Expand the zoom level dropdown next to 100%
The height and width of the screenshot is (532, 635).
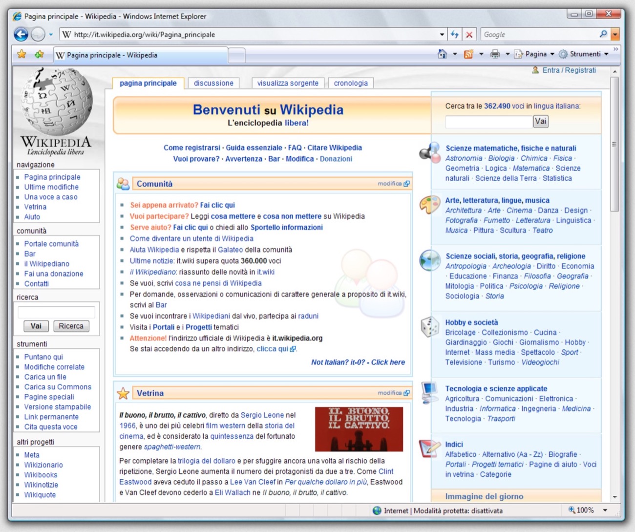(605, 511)
